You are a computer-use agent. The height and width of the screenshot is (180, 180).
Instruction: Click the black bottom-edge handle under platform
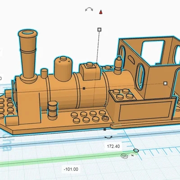[x=105, y=129]
